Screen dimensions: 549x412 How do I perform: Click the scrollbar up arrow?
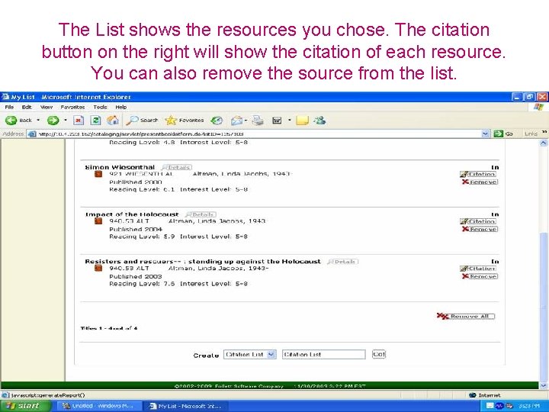click(x=544, y=143)
